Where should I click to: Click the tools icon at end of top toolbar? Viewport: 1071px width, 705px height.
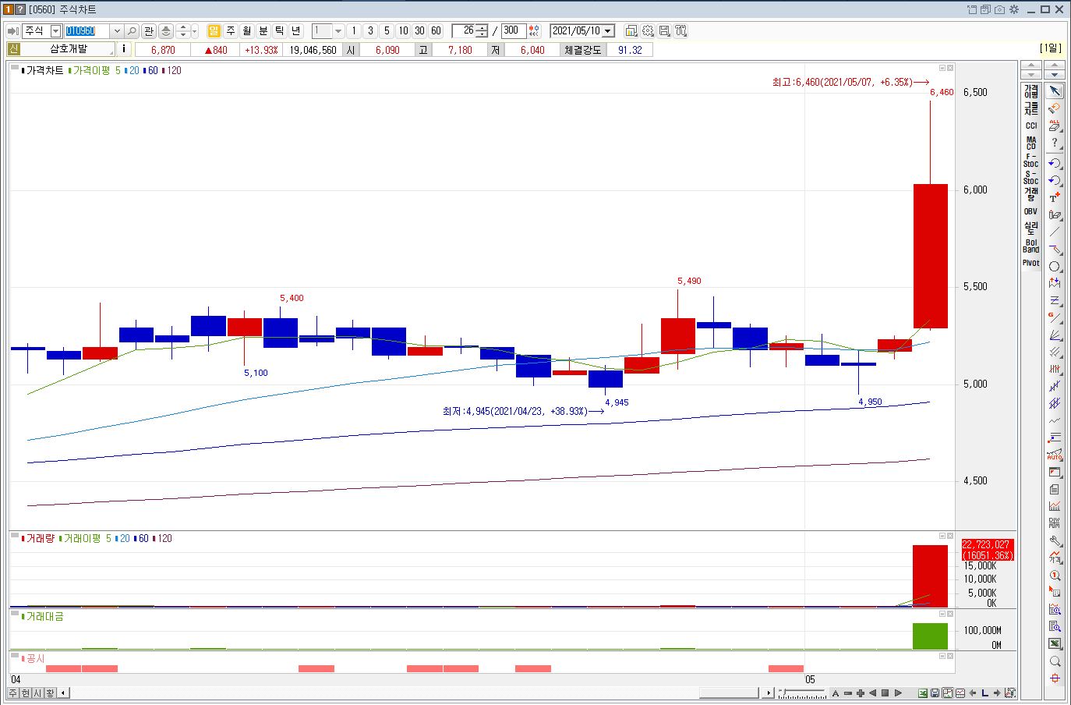point(680,31)
